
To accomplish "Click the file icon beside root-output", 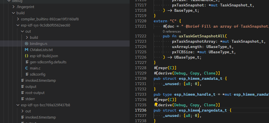I will point(22,93).
